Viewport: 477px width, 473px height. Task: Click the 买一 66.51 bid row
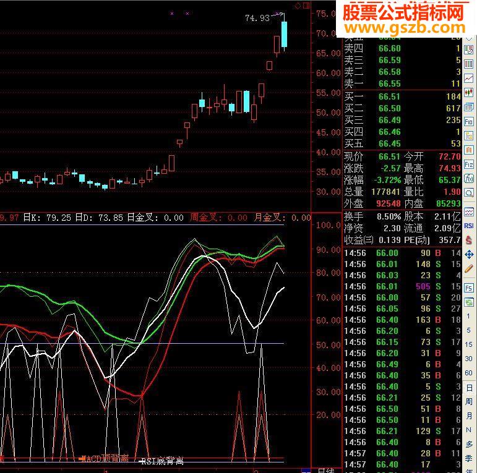(402, 96)
